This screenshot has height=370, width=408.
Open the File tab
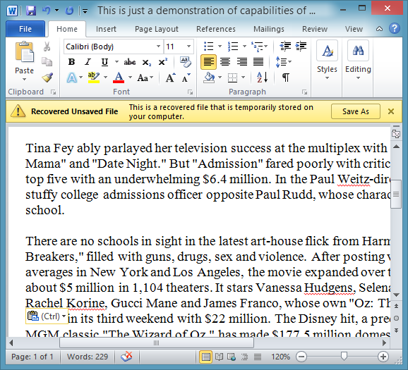(25, 29)
